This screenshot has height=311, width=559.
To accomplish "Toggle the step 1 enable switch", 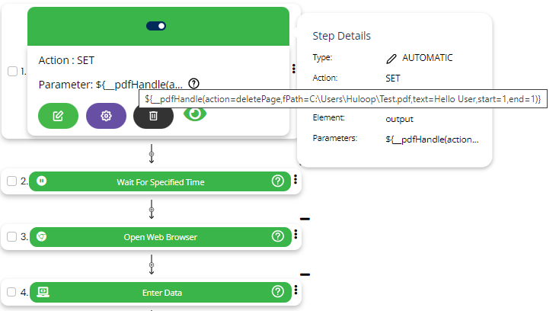I will tap(158, 25).
